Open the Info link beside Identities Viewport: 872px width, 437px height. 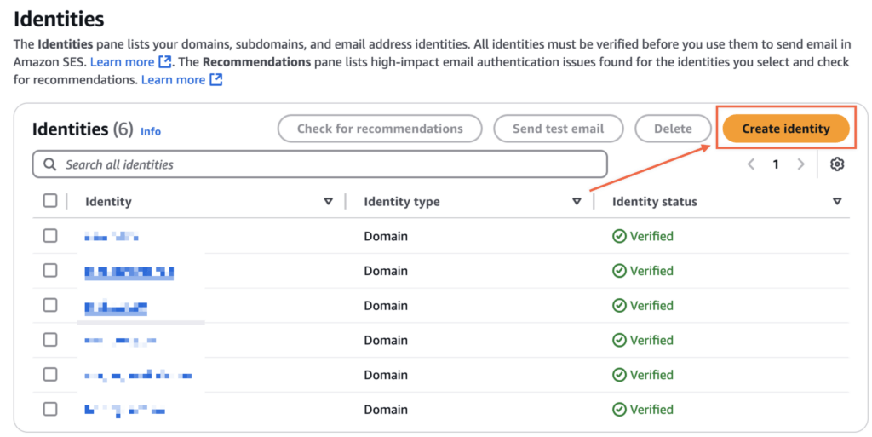pyautogui.click(x=151, y=131)
